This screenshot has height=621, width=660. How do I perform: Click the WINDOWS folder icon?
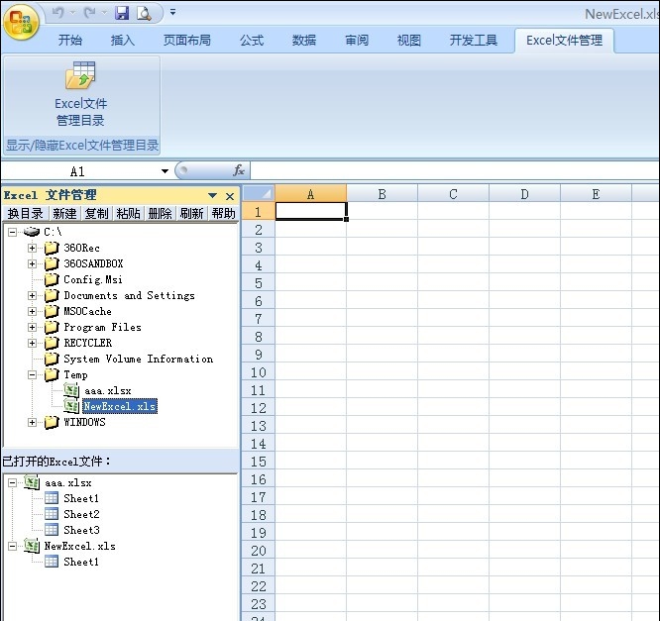(52, 422)
